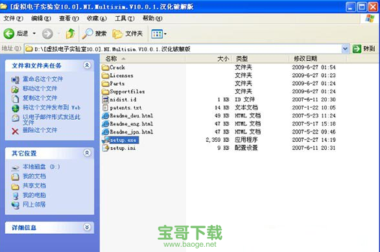This screenshot has height=252, width=380.
Task: Open the 查看(V) menu
Action: pyautogui.click(x=69, y=18)
